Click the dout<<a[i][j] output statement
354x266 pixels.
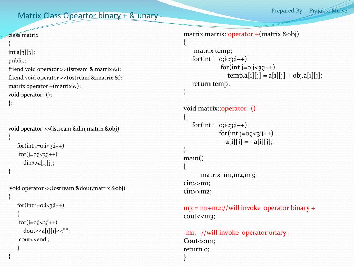tap(47, 231)
